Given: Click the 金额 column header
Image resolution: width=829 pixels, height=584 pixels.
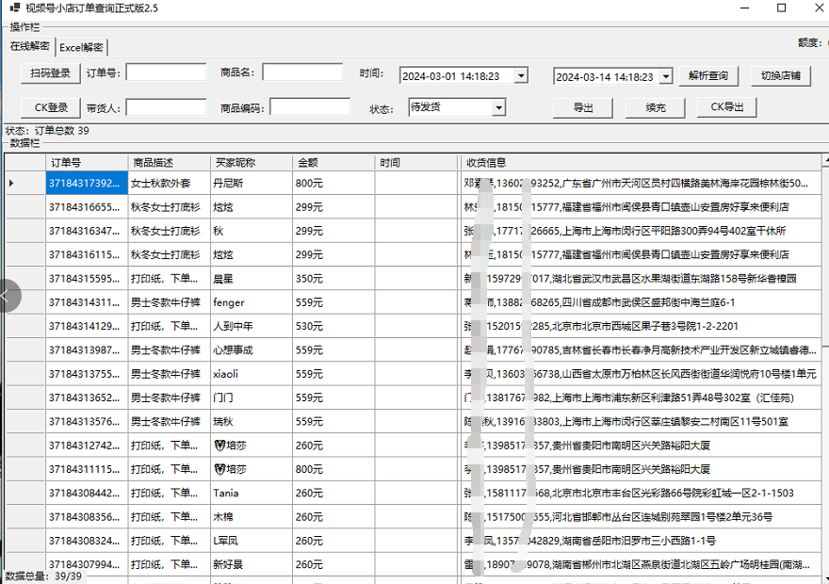Looking at the screenshot, I should click(333, 162).
